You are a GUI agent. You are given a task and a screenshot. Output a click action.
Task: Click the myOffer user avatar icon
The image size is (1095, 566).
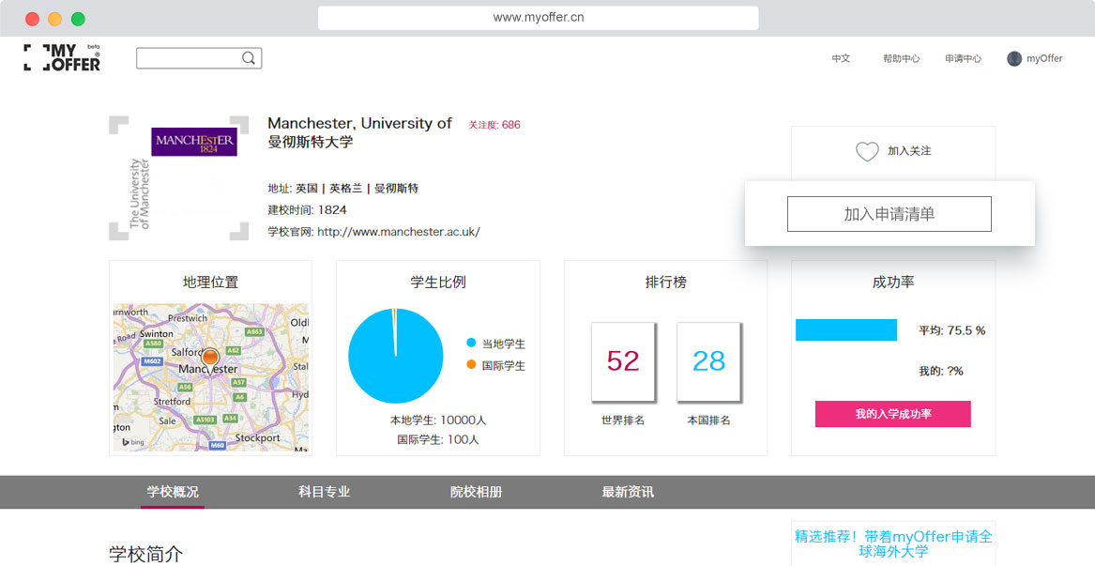point(1014,59)
